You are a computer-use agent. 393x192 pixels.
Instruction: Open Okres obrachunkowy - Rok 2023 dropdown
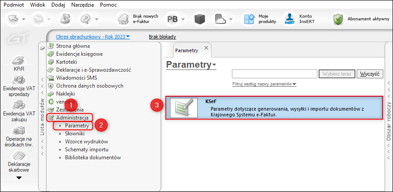point(93,37)
